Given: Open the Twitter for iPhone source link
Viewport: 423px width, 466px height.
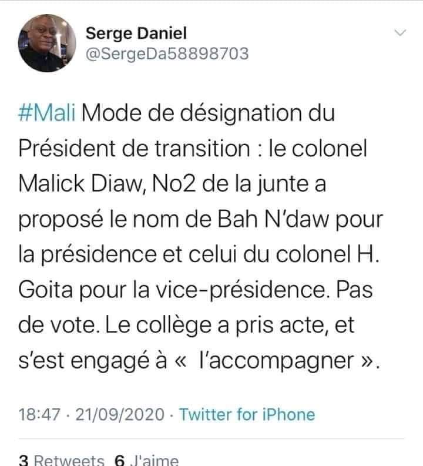Looking at the screenshot, I should (247, 414).
